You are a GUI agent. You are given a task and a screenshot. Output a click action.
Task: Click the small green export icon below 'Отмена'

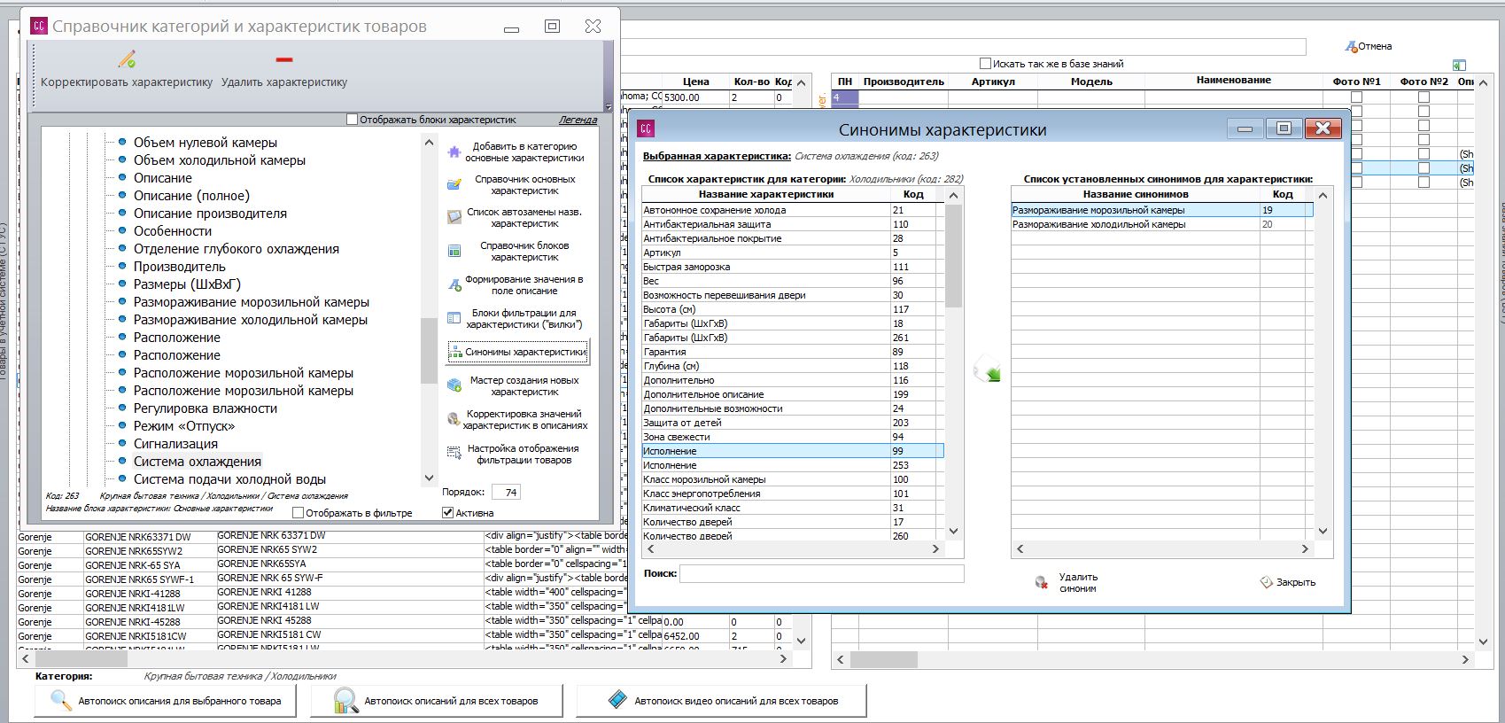(x=1459, y=65)
